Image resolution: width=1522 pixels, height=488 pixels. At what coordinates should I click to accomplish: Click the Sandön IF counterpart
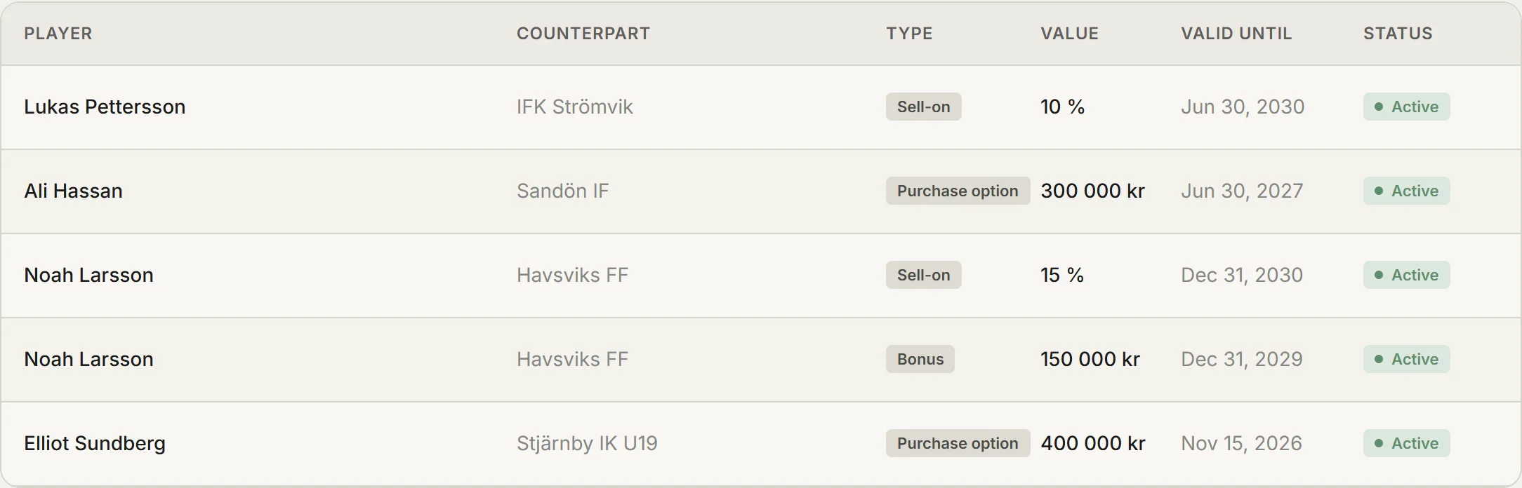point(562,191)
